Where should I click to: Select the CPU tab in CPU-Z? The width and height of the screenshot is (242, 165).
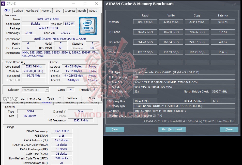(7, 10)
